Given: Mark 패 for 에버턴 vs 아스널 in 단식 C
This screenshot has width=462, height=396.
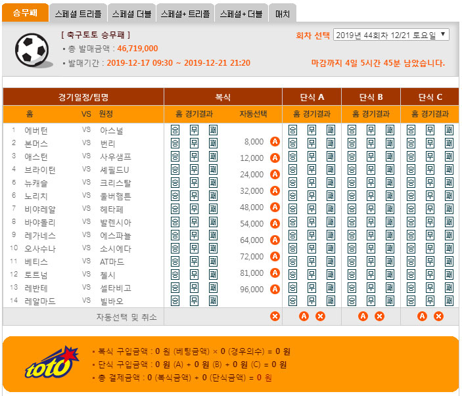Looking at the screenshot, I should (450, 130).
